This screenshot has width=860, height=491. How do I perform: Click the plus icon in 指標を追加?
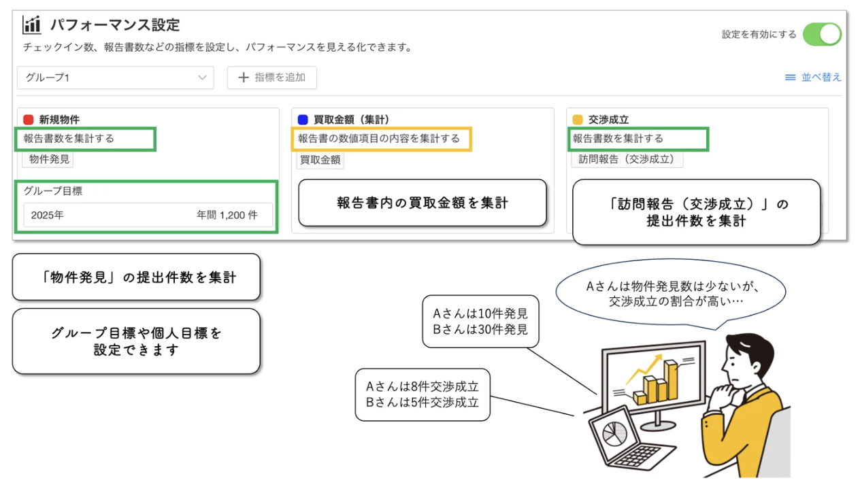click(244, 78)
